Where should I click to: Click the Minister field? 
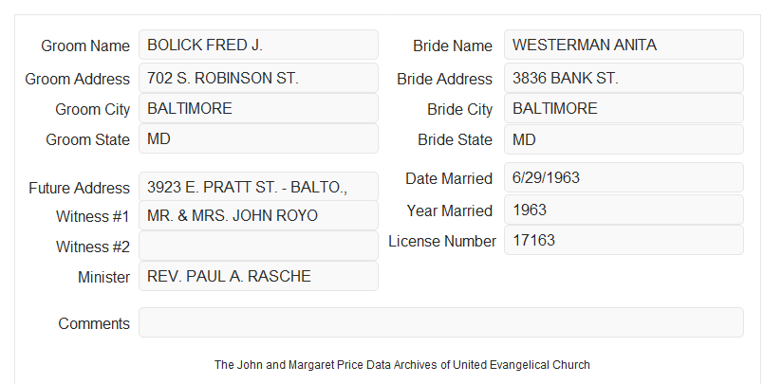pyautogui.click(x=258, y=276)
